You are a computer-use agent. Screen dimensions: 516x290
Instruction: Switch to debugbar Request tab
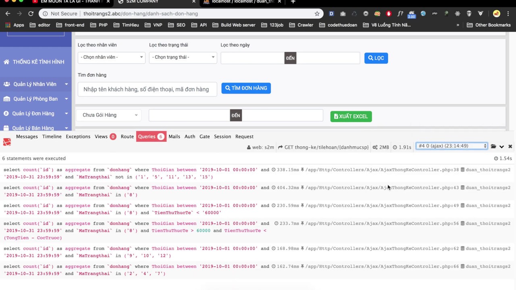[244, 137]
